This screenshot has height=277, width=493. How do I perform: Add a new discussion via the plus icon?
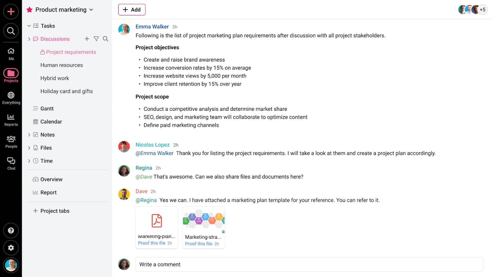click(x=87, y=39)
